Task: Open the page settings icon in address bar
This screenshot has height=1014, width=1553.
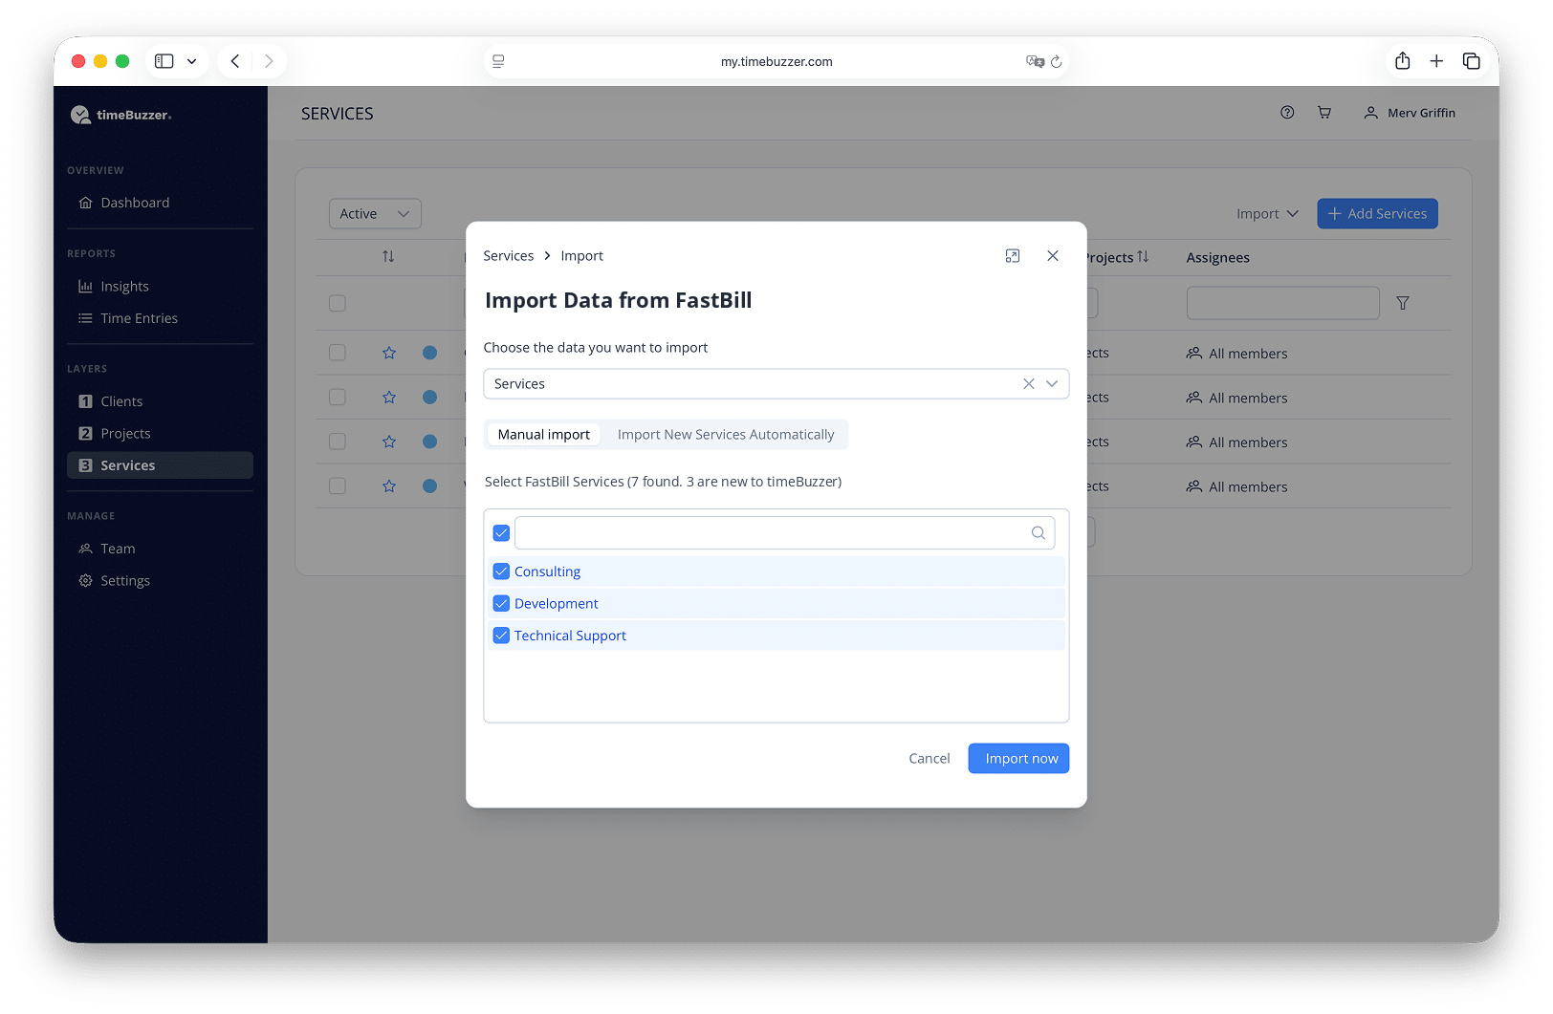Action: click(x=498, y=61)
